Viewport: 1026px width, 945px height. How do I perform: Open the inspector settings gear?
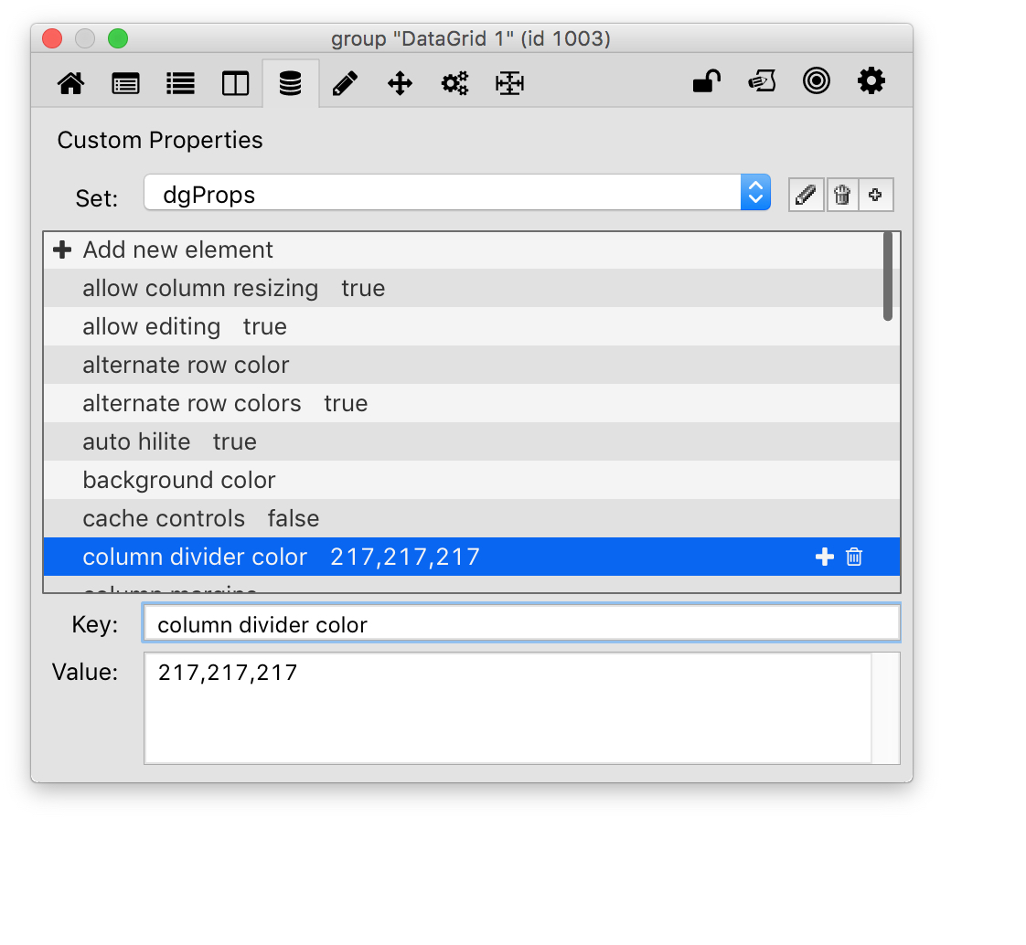871,82
